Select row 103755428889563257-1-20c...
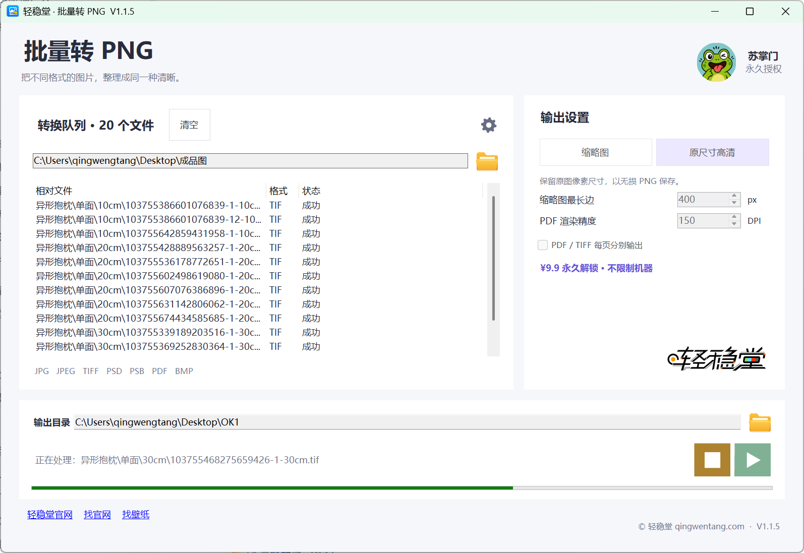804x553 pixels. tap(258, 248)
